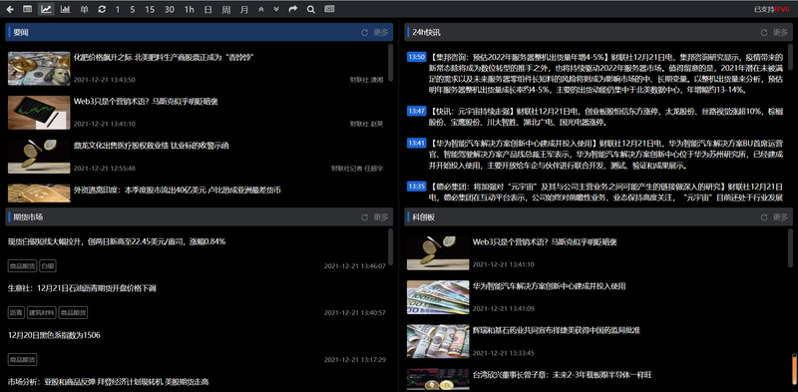Viewport: 798px width, 392px height.
Task: Switch to monthly 月 period
Action: tap(244, 9)
